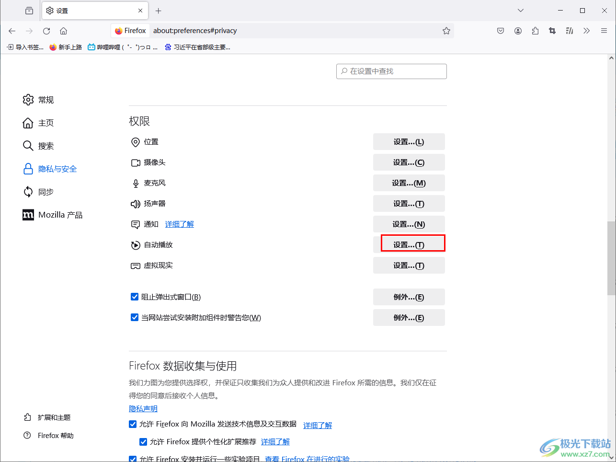Open 扬声器 permission settings button
616x462 pixels.
(x=409, y=204)
